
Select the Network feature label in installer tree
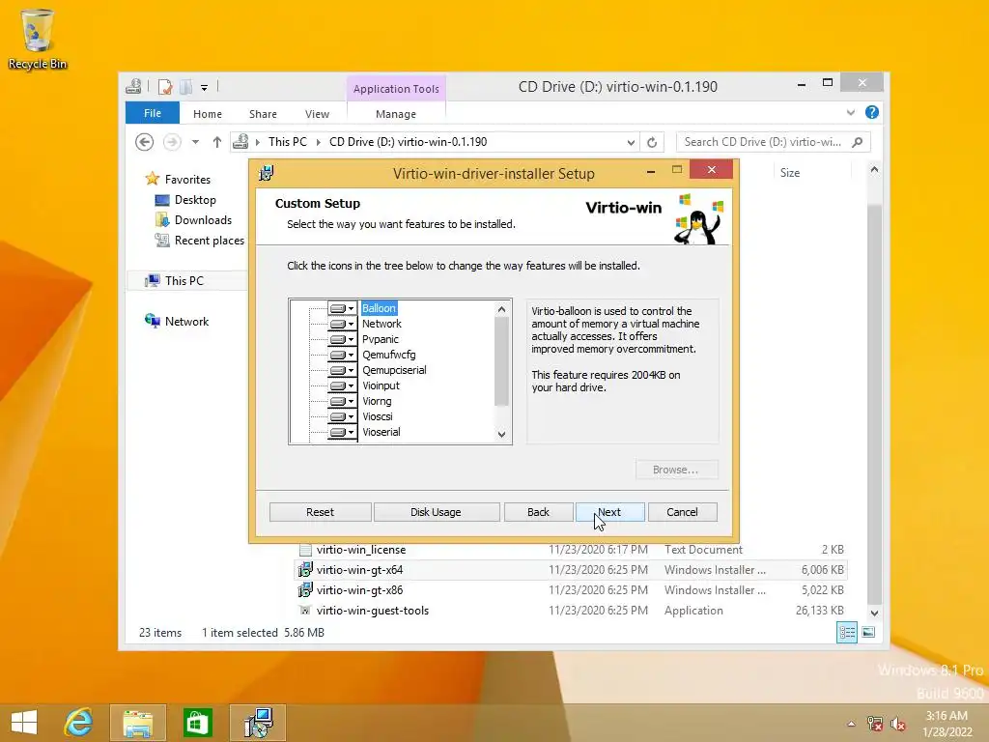(381, 324)
